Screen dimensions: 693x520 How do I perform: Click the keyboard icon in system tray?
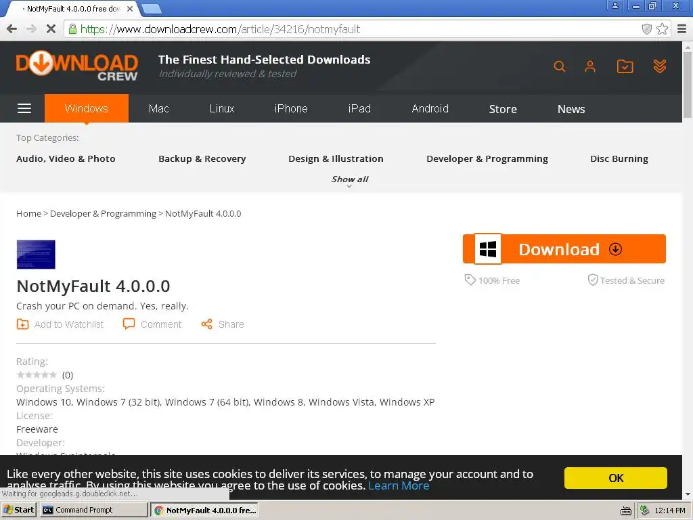[626, 511]
